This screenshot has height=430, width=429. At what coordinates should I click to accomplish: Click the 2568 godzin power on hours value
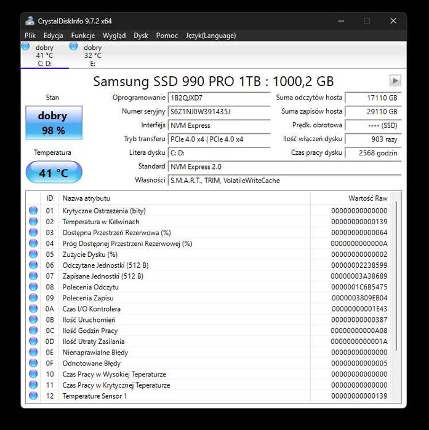click(373, 153)
